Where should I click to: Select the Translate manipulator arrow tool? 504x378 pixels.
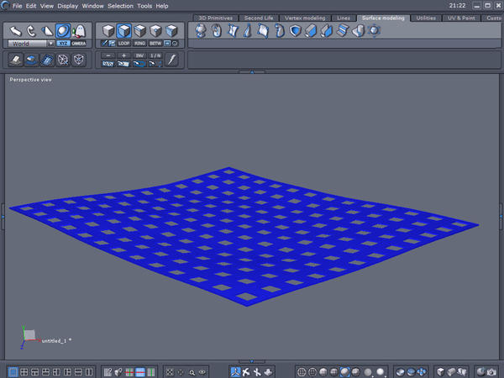pyautogui.click(x=16, y=31)
